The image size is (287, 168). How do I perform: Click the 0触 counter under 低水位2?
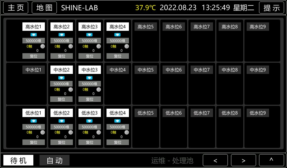click(x=57, y=132)
